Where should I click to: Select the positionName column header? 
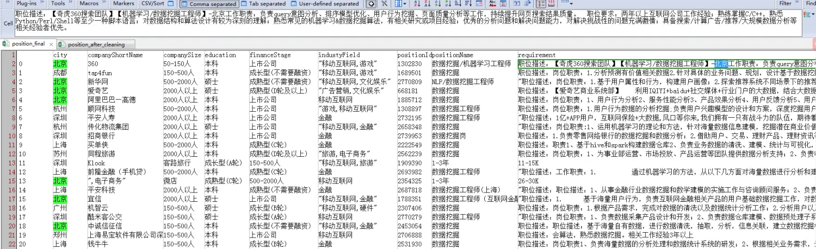[452, 55]
